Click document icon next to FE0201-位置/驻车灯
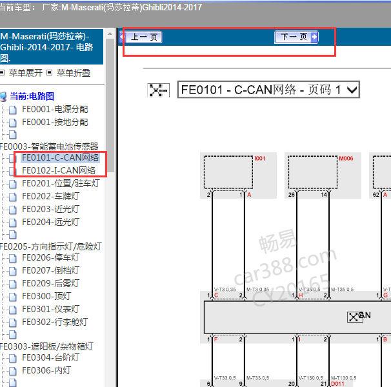The width and height of the screenshot is (391, 387). click(x=13, y=184)
